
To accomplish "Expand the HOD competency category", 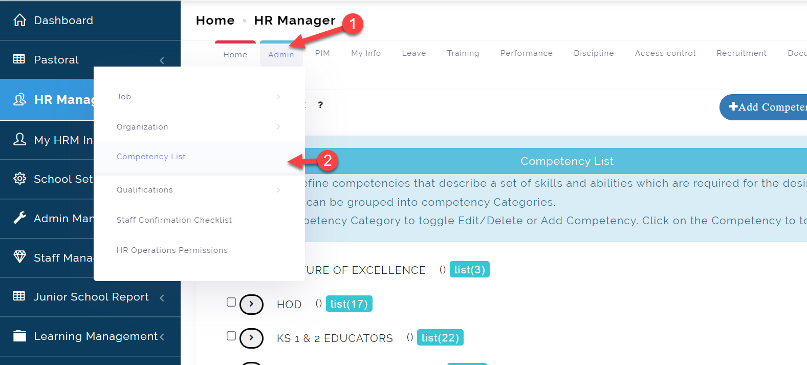I will coord(251,304).
